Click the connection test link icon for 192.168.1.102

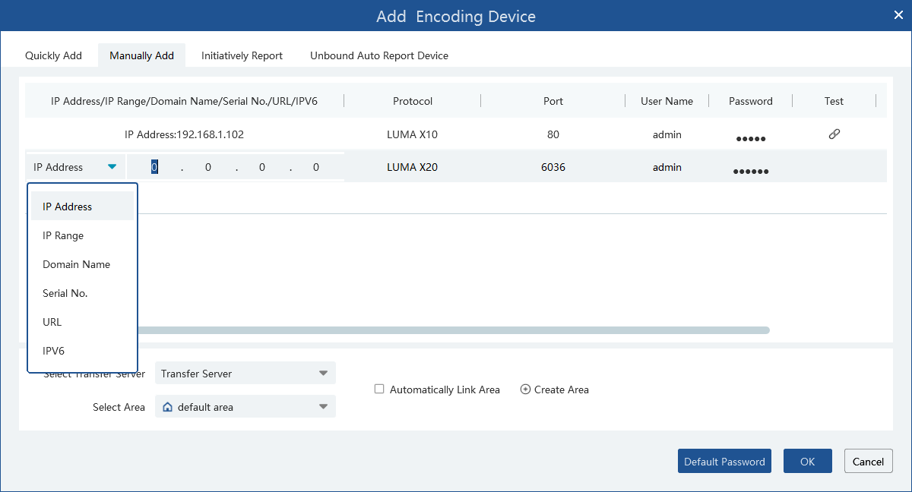click(834, 134)
